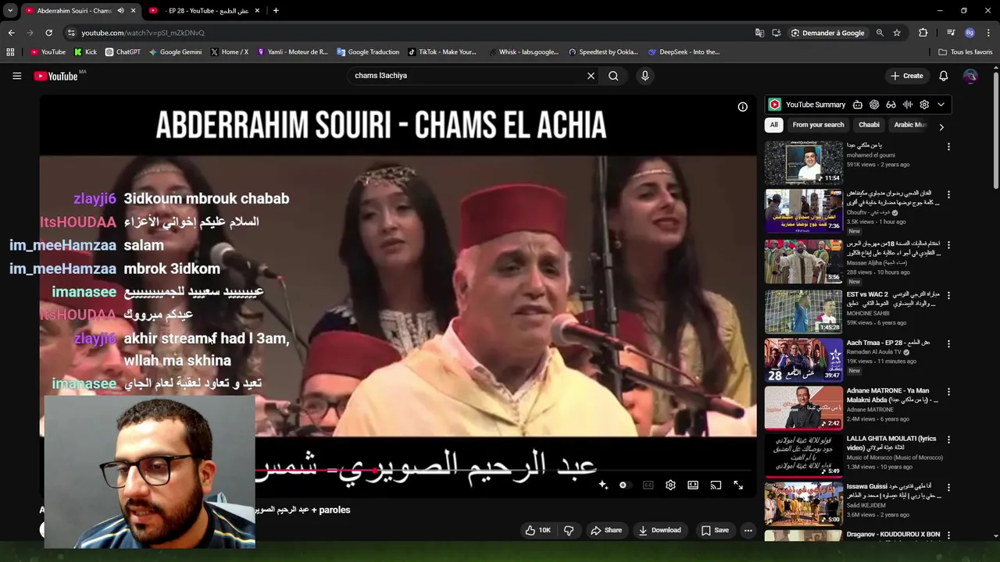Share this video
Image resolution: width=1000 pixels, height=562 pixels.
click(606, 530)
